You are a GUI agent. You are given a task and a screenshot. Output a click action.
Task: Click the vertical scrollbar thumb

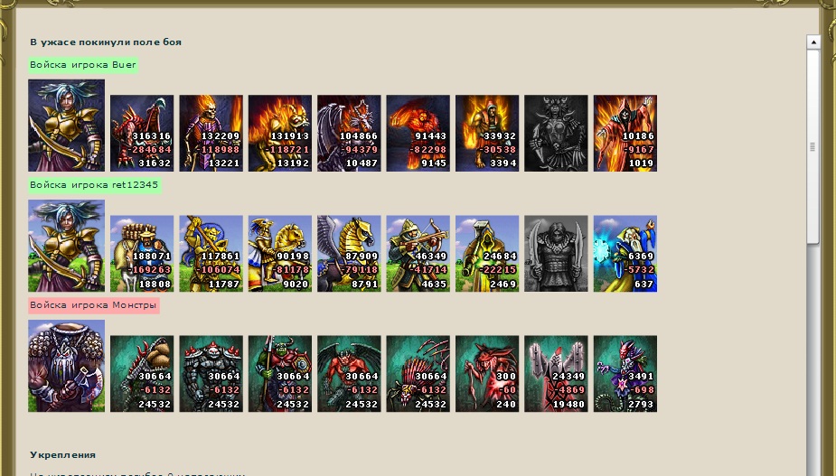pyautogui.click(x=813, y=146)
